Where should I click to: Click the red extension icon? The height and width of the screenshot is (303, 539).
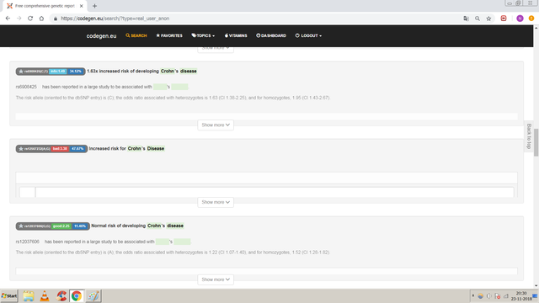tap(504, 19)
